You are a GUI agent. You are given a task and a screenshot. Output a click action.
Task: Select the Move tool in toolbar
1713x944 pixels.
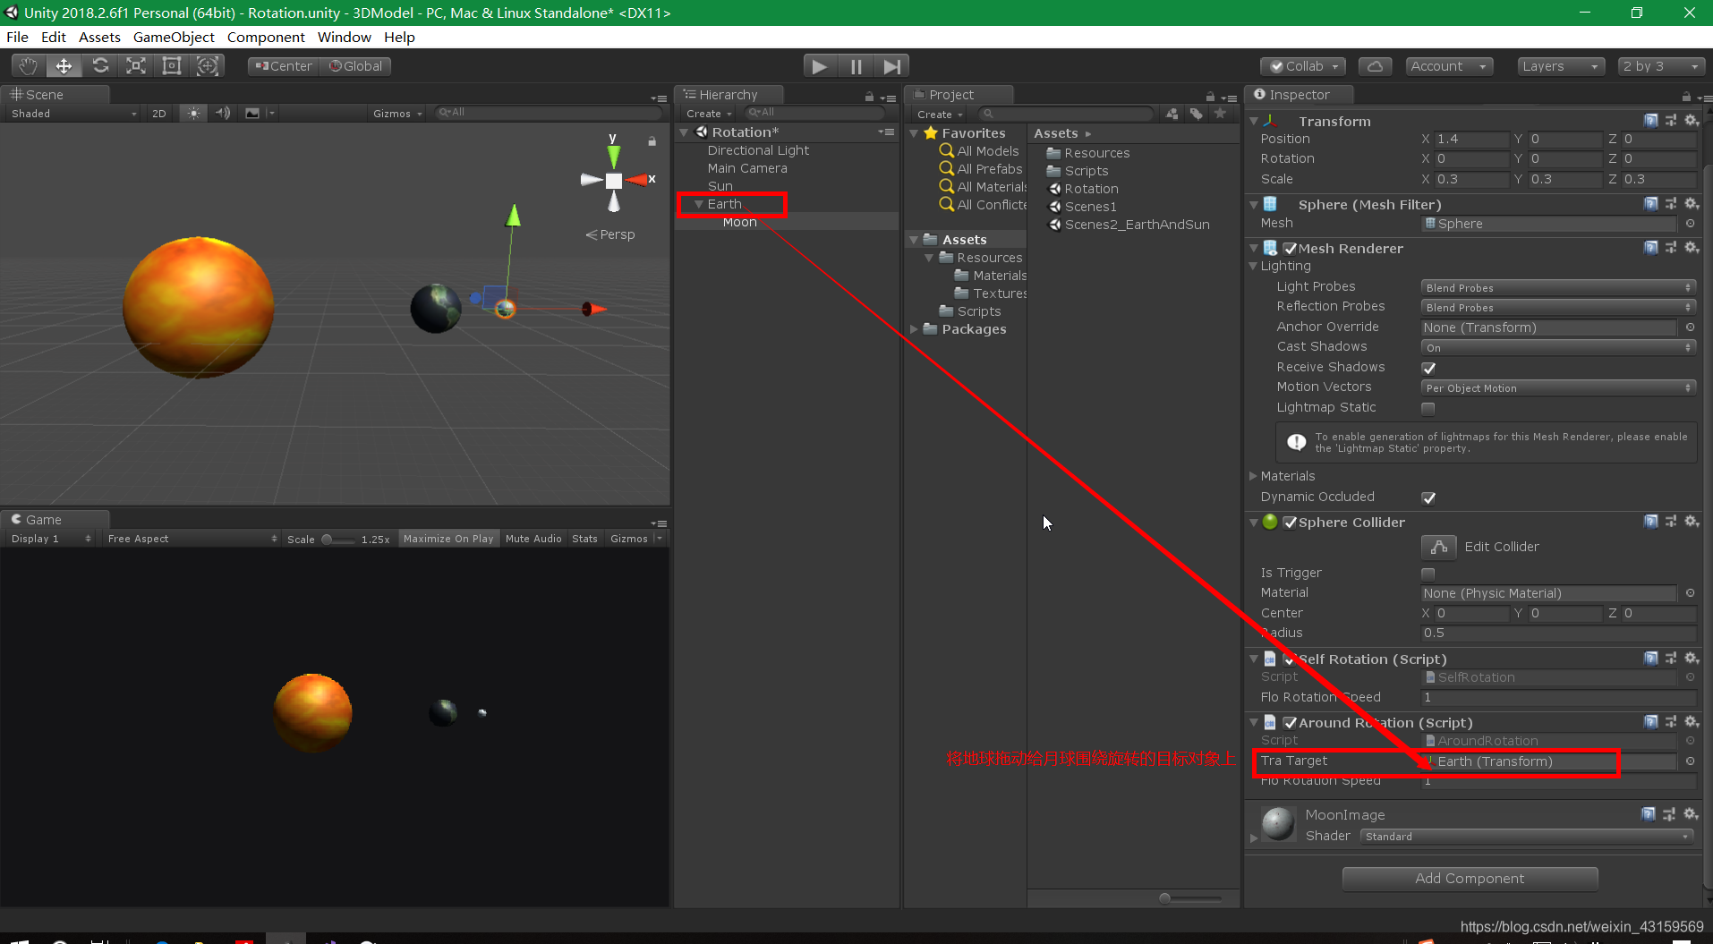pos(63,65)
